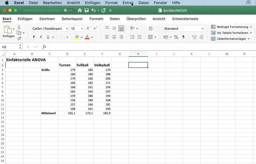The height and width of the screenshot is (164, 256).
Task: Decrease font size with smaller A
Action: point(95,28)
